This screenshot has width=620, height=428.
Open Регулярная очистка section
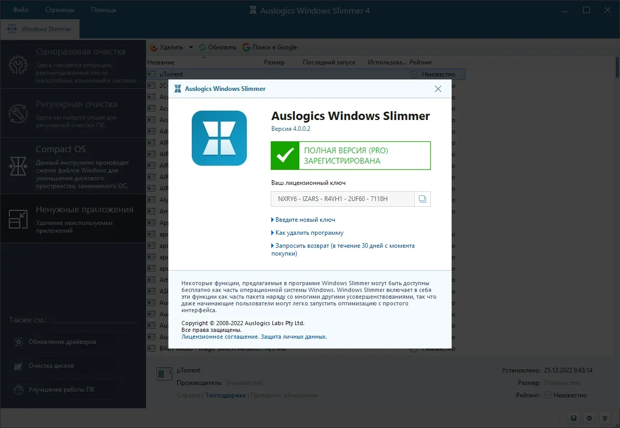[73, 114]
